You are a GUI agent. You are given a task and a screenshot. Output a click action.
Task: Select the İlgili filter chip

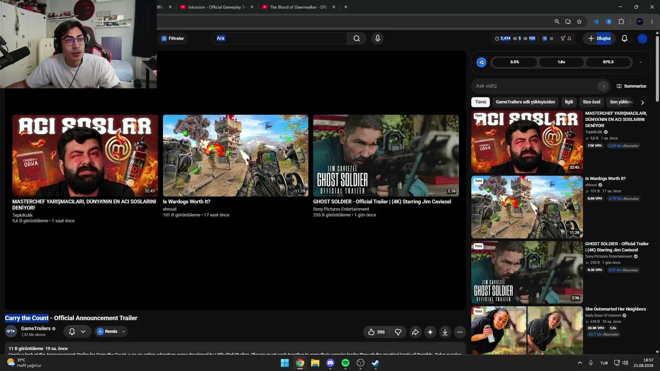click(x=569, y=102)
